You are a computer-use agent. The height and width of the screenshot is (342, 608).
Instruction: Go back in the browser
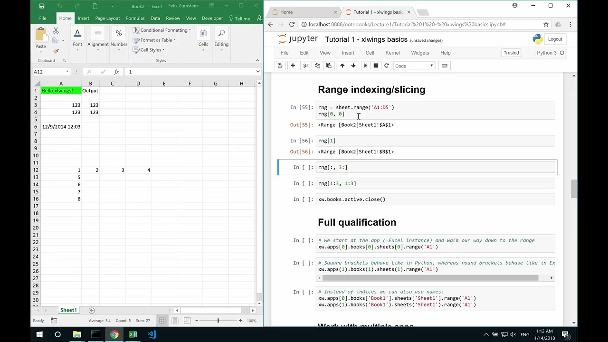271,24
